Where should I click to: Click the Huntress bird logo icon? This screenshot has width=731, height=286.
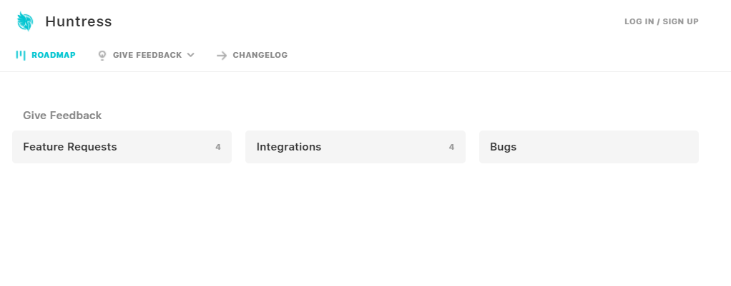coord(25,21)
